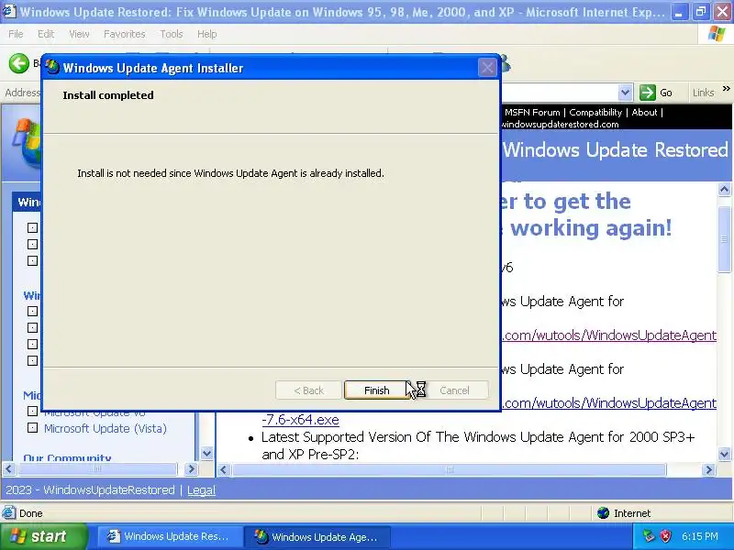Click the 2023 - WindowsUpdateRestored footer text

pyautogui.click(x=90, y=490)
